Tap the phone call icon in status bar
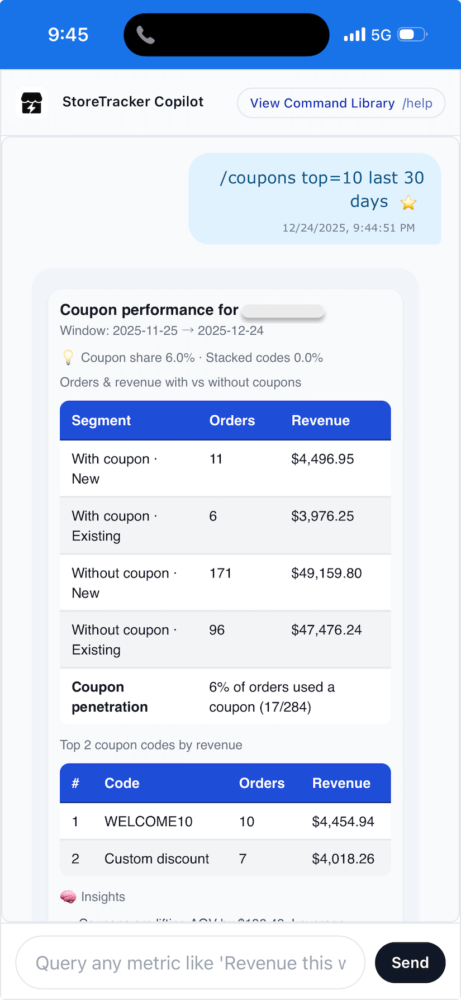The height and width of the screenshot is (1000, 461). (x=145, y=35)
